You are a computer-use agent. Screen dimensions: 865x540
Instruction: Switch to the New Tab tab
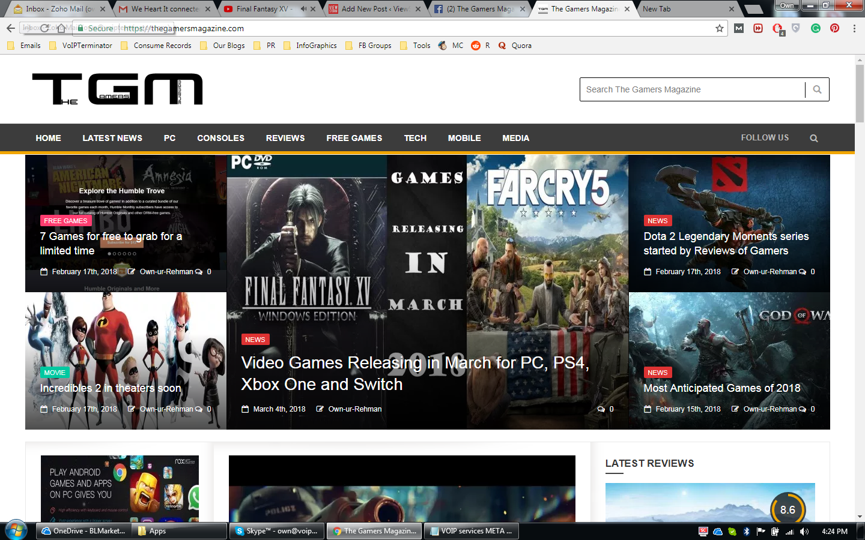[688, 9]
